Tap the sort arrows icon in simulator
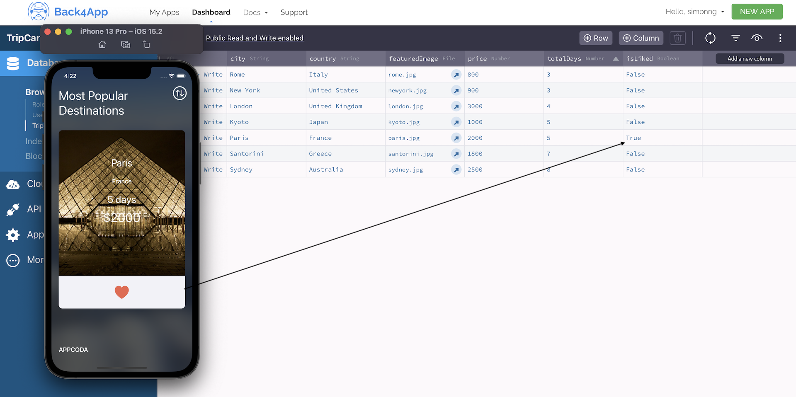The image size is (796, 397). coord(180,93)
